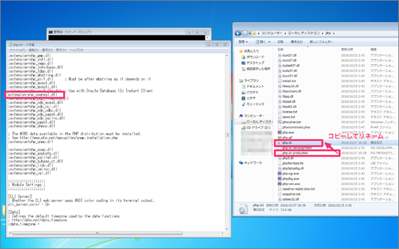
Task: Expand arrow after ローカルディスク (C:) in address bar
Action: [x=323, y=33]
